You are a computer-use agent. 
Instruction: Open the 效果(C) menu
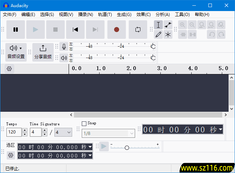pos(143,15)
